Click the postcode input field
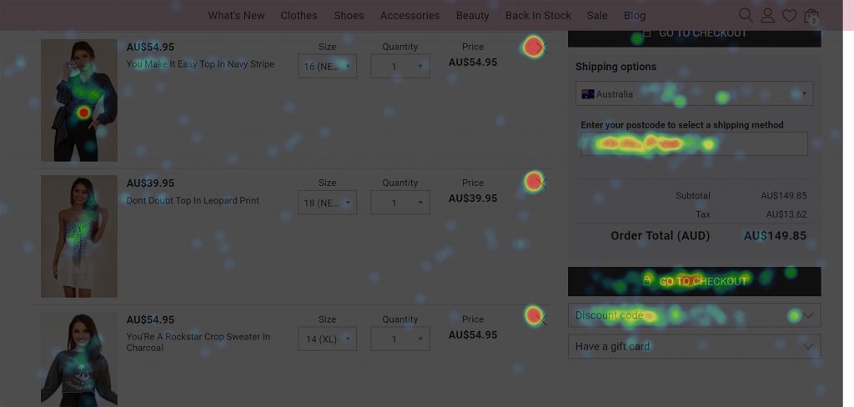This screenshot has height=407, width=854. [695, 143]
